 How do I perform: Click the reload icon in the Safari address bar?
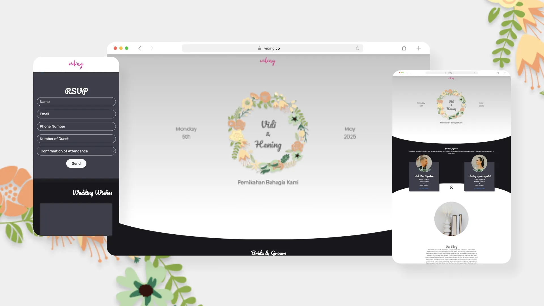[357, 48]
